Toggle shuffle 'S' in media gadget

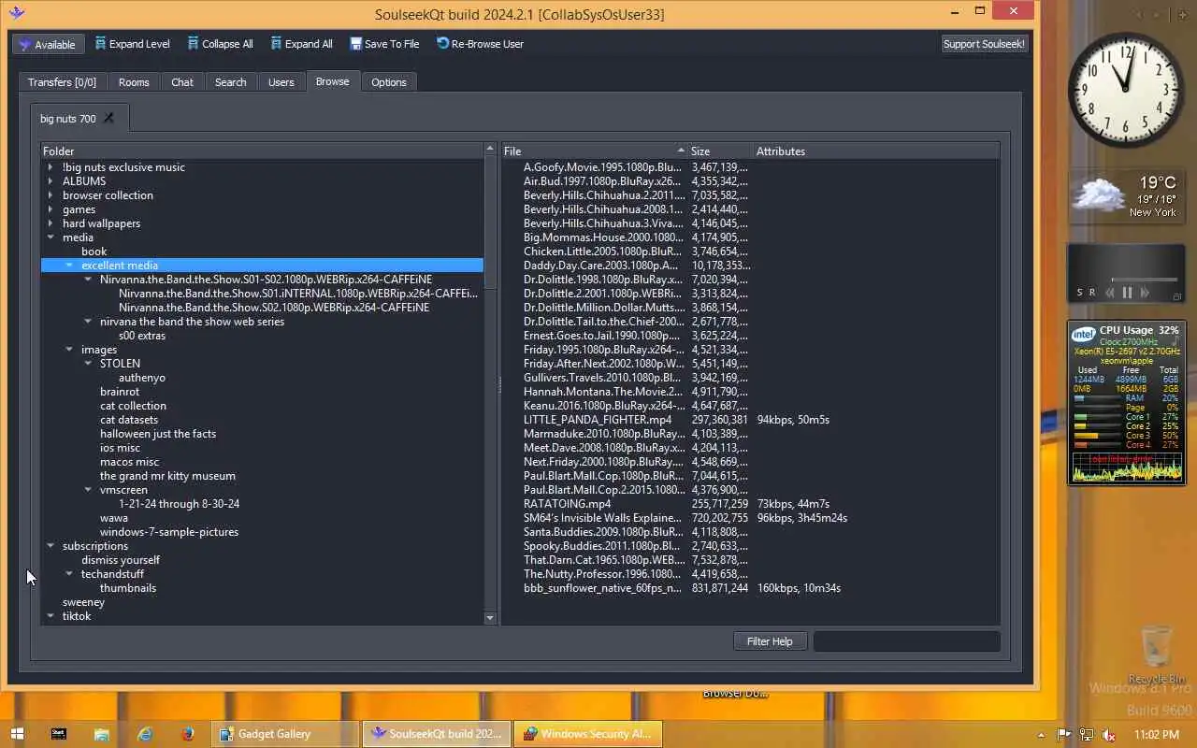coord(1079,293)
